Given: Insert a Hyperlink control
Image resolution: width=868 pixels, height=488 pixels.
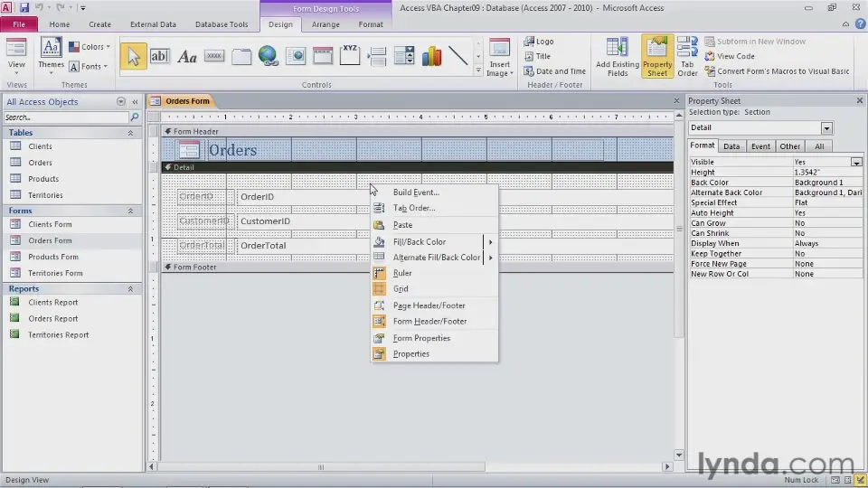Looking at the screenshot, I should tap(269, 56).
